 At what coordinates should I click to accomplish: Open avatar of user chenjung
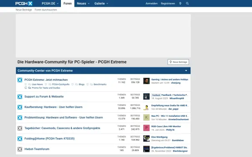[146, 81]
